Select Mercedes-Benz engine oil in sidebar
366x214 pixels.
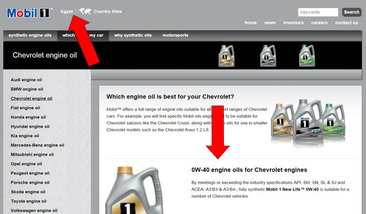click(x=38, y=145)
